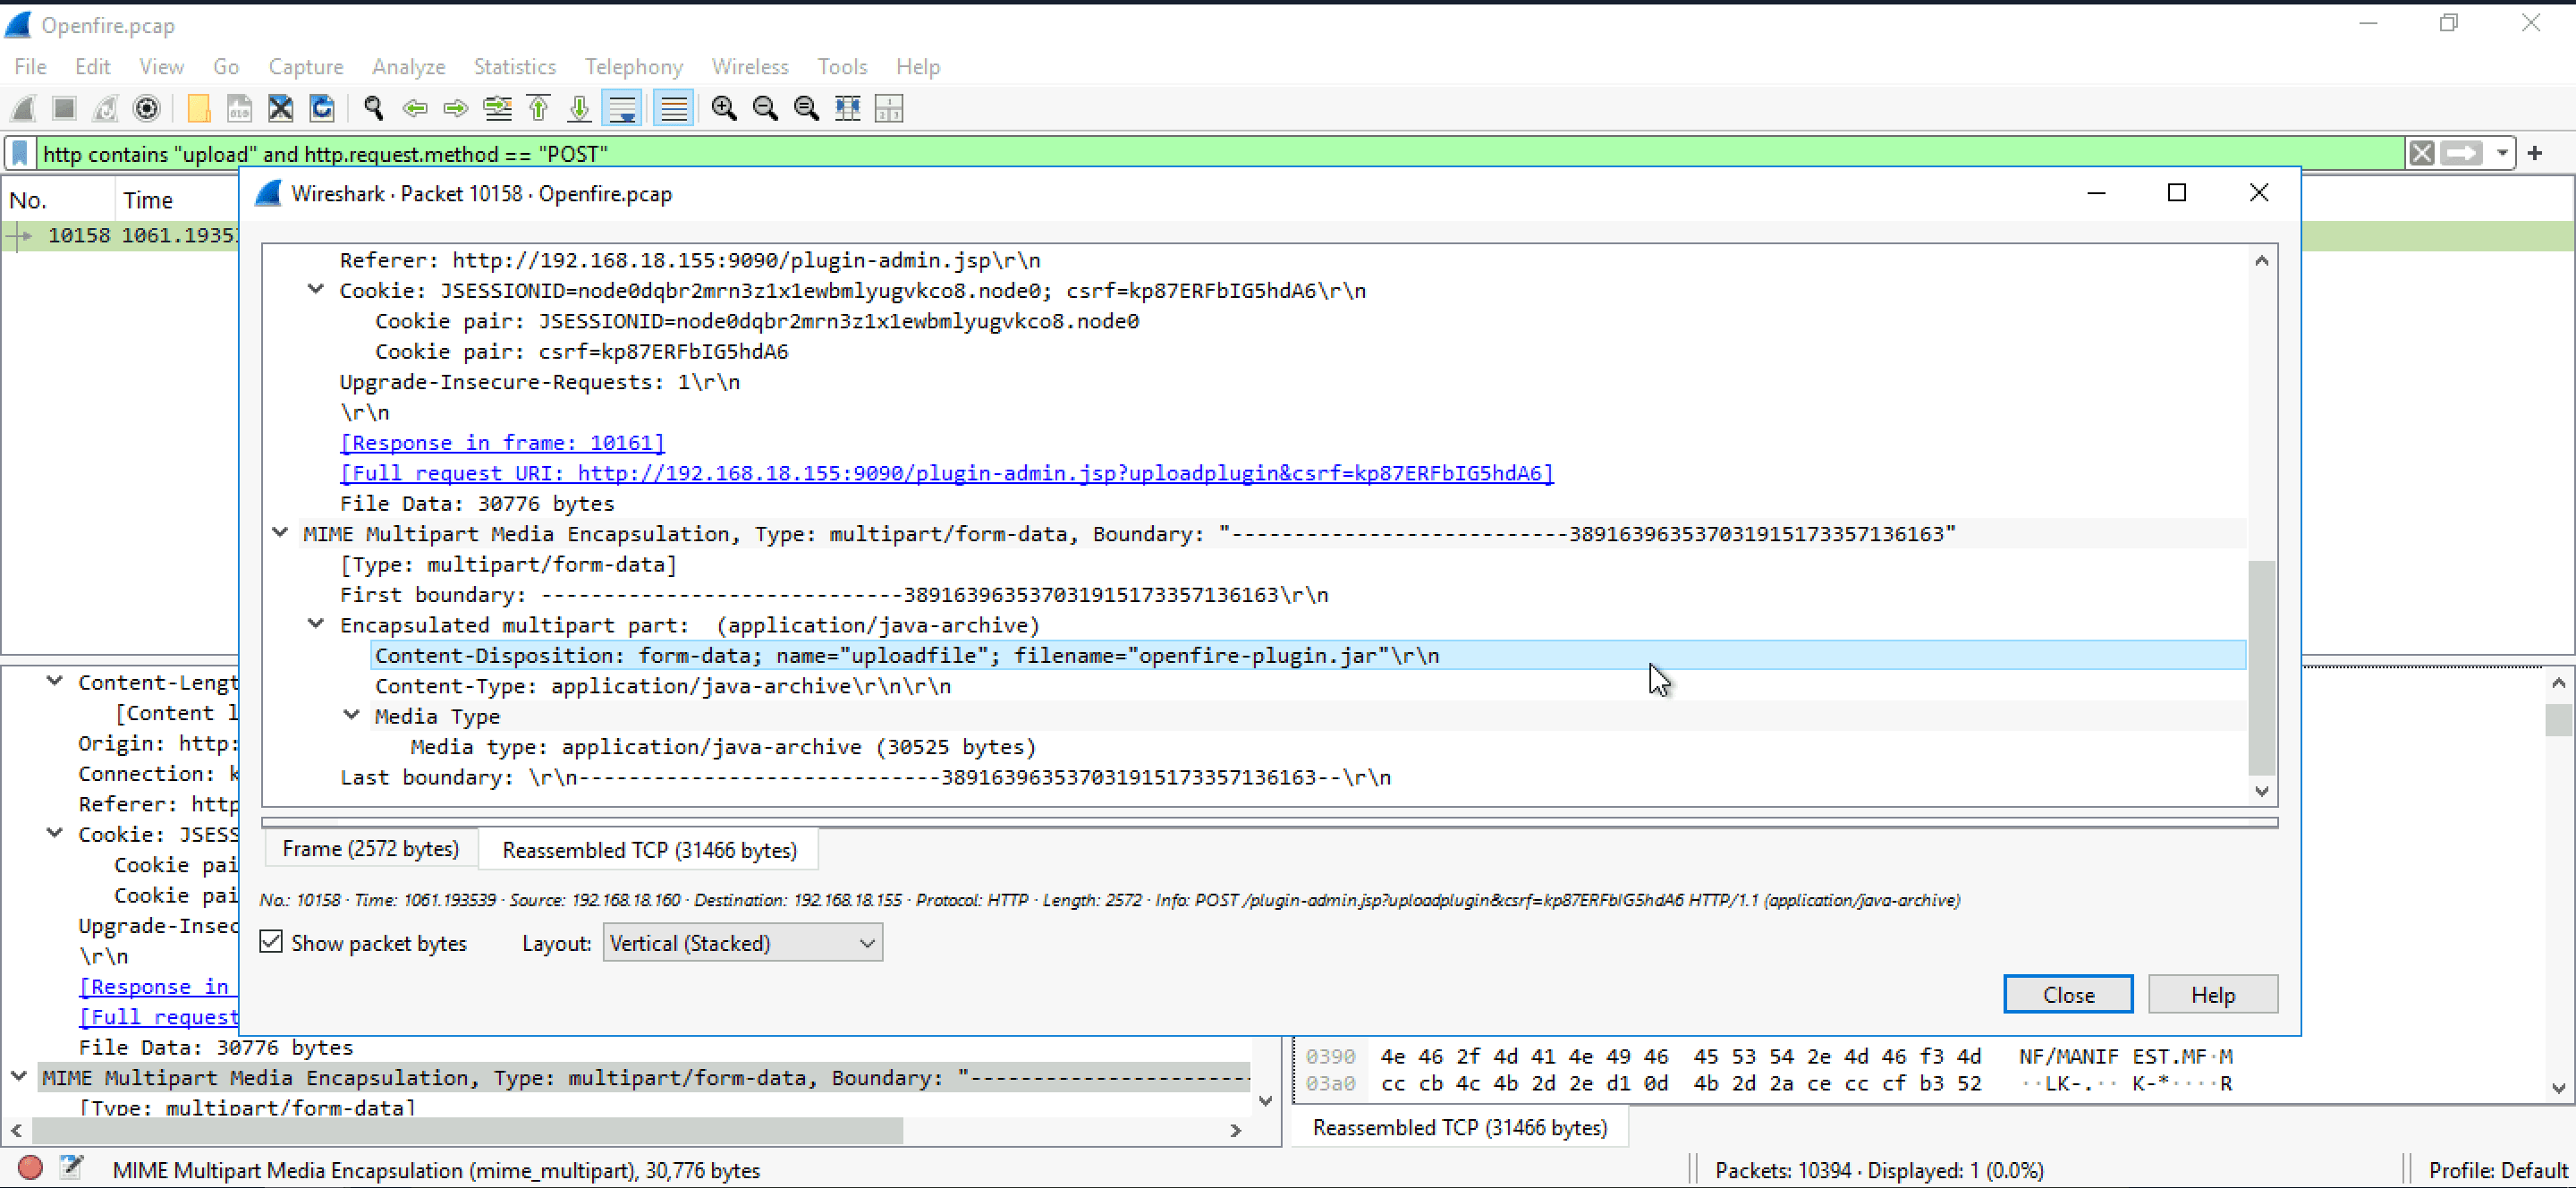Jump to the last packet icon
The width and height of the screenshot is (2576, 1188).
pyautogui.click(x=579, y=108)
